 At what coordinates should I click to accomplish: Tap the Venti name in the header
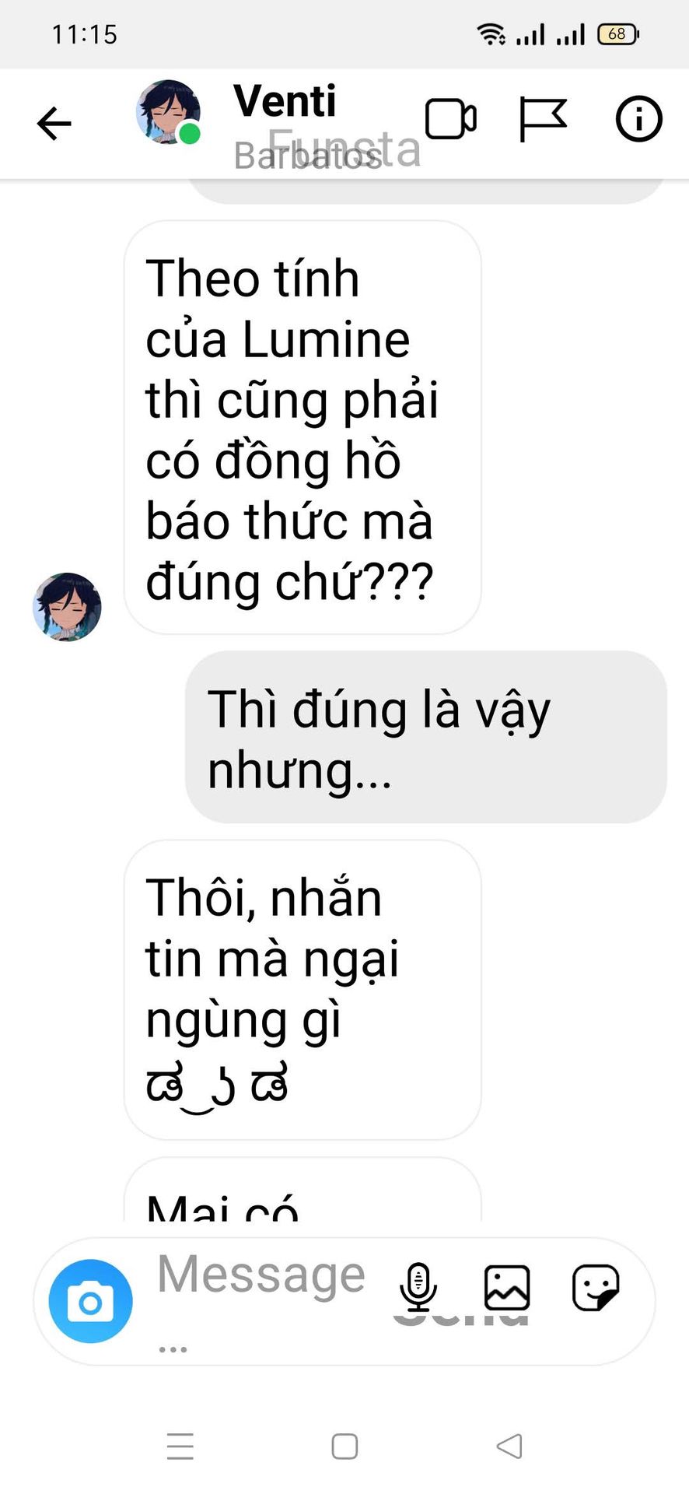(285, 100)
